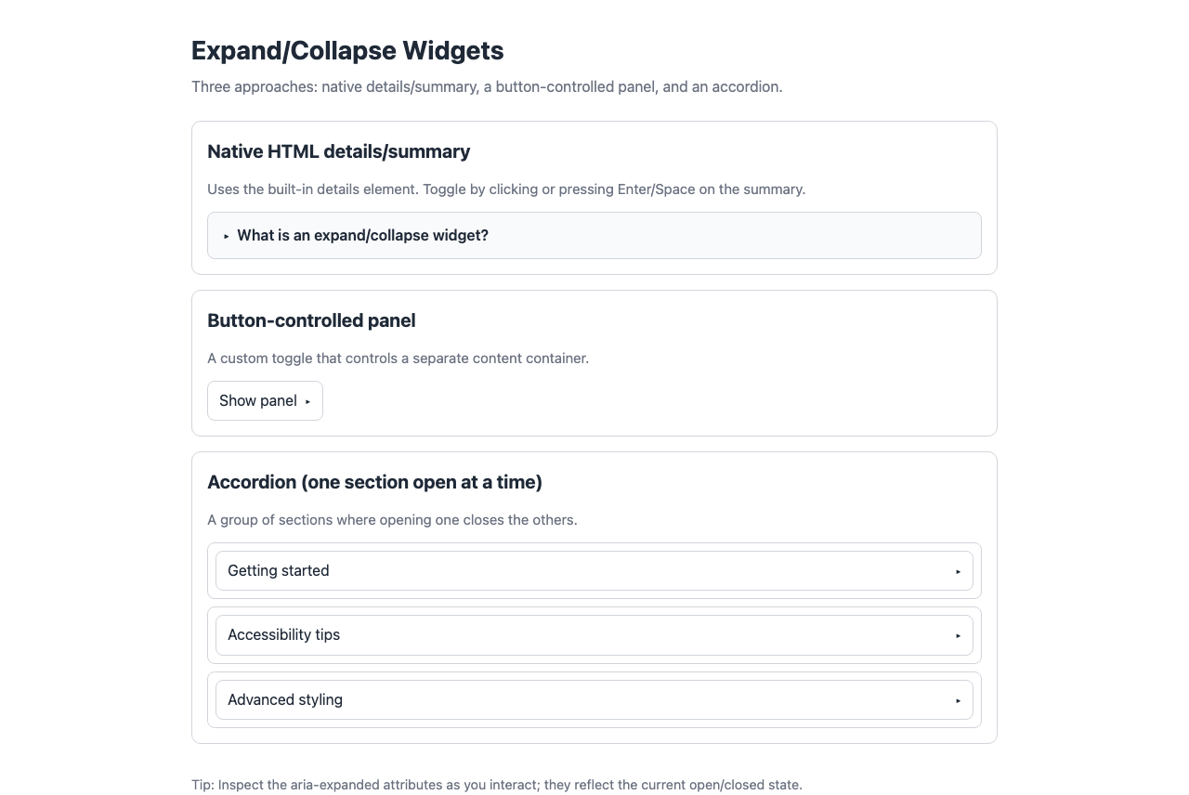The image size is (1189, 795).
Task: Click the chevron on the Advanced styling header
Action: pyautogui.click(x=958, y=699)
